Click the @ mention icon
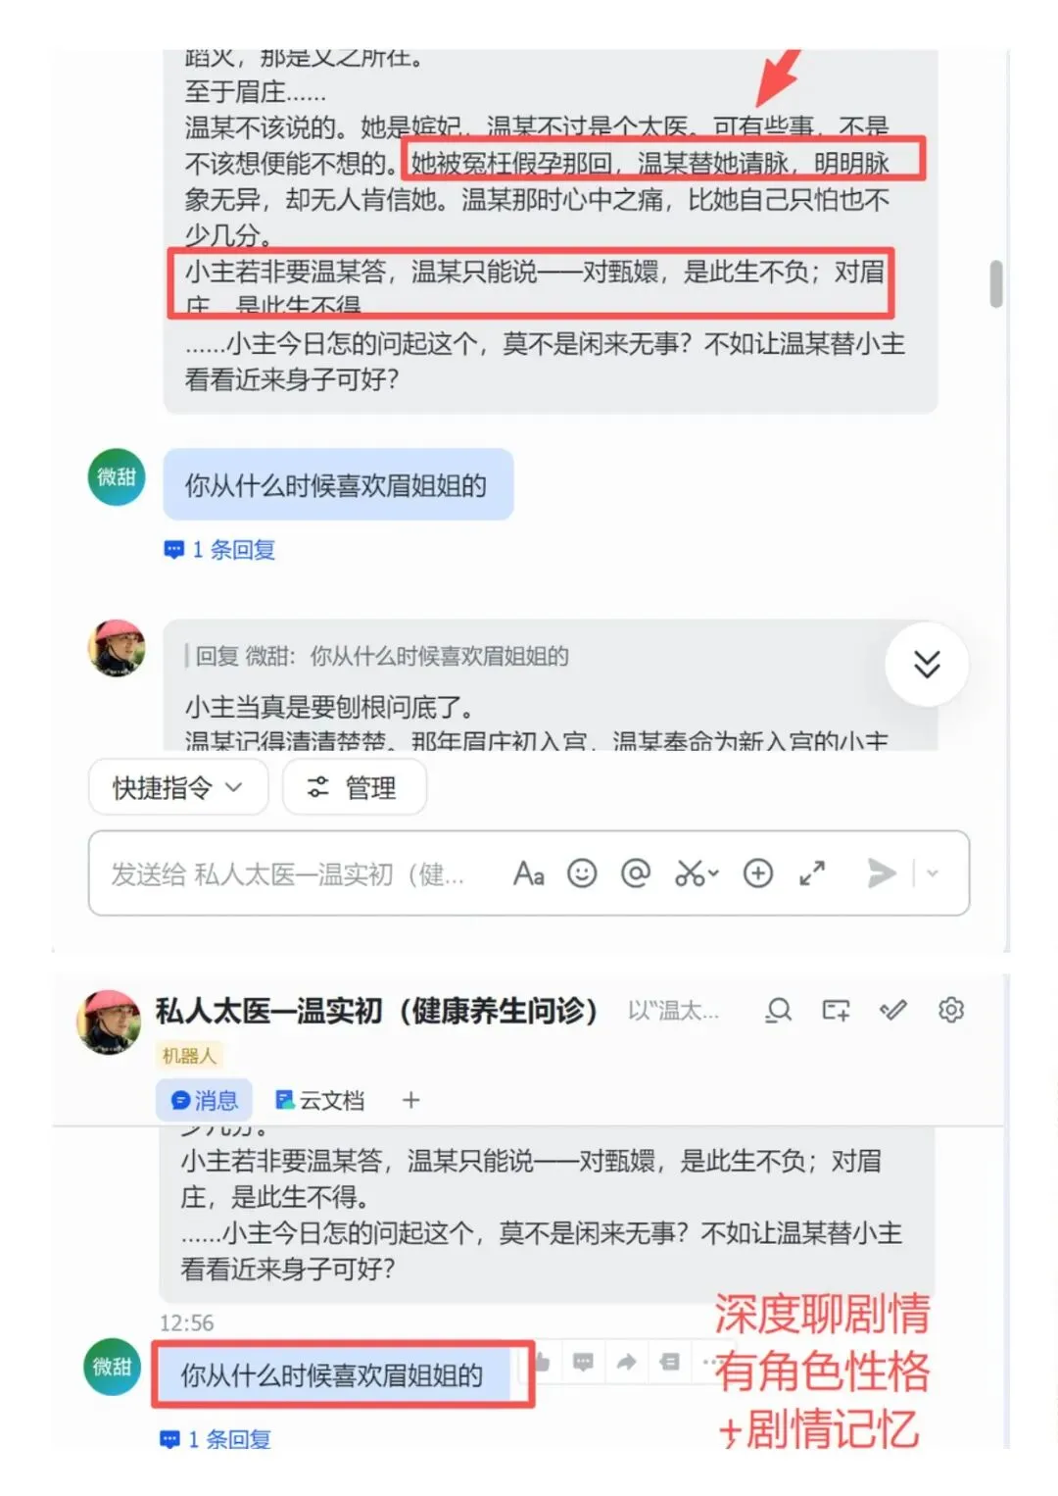The height and width of the screenshot is (1496, 1058). [636, 873]
